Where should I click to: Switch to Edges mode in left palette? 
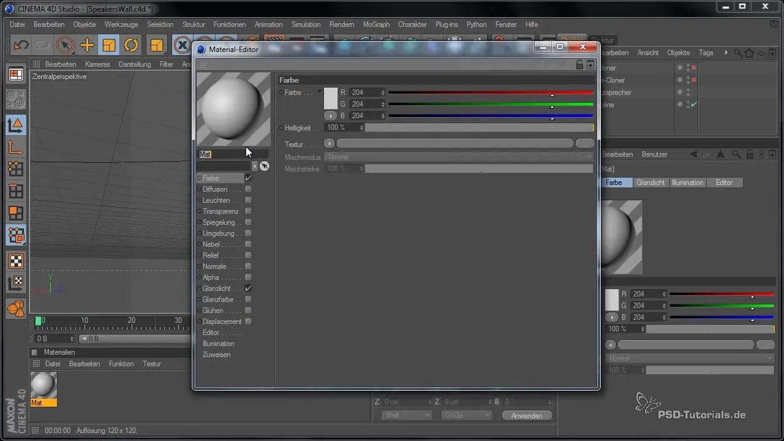[x=16, y=191]
